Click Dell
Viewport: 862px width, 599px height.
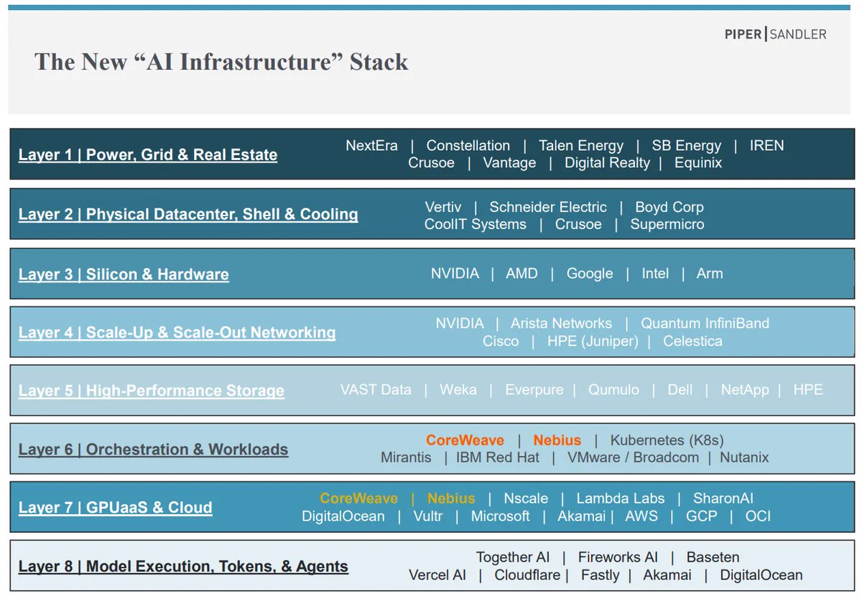680,390
